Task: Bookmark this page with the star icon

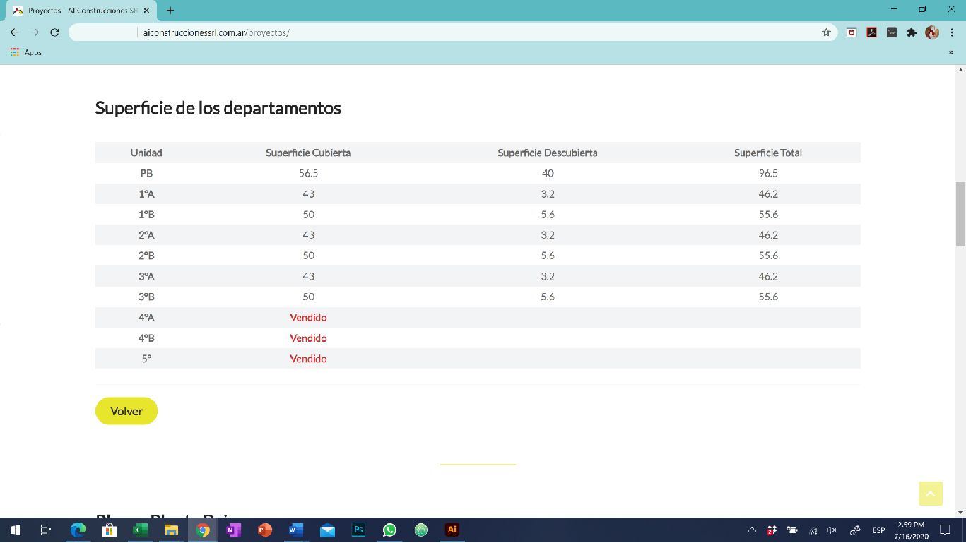Action: click(826, 32)
